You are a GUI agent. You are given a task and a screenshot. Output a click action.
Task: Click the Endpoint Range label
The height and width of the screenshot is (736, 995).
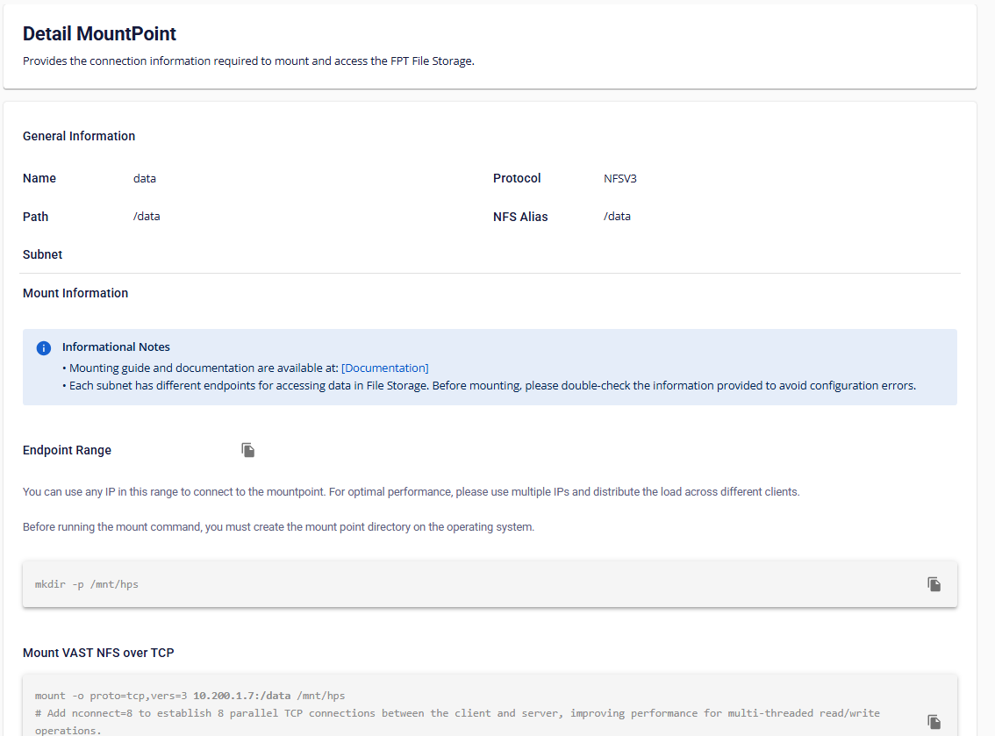click(67, 450)
